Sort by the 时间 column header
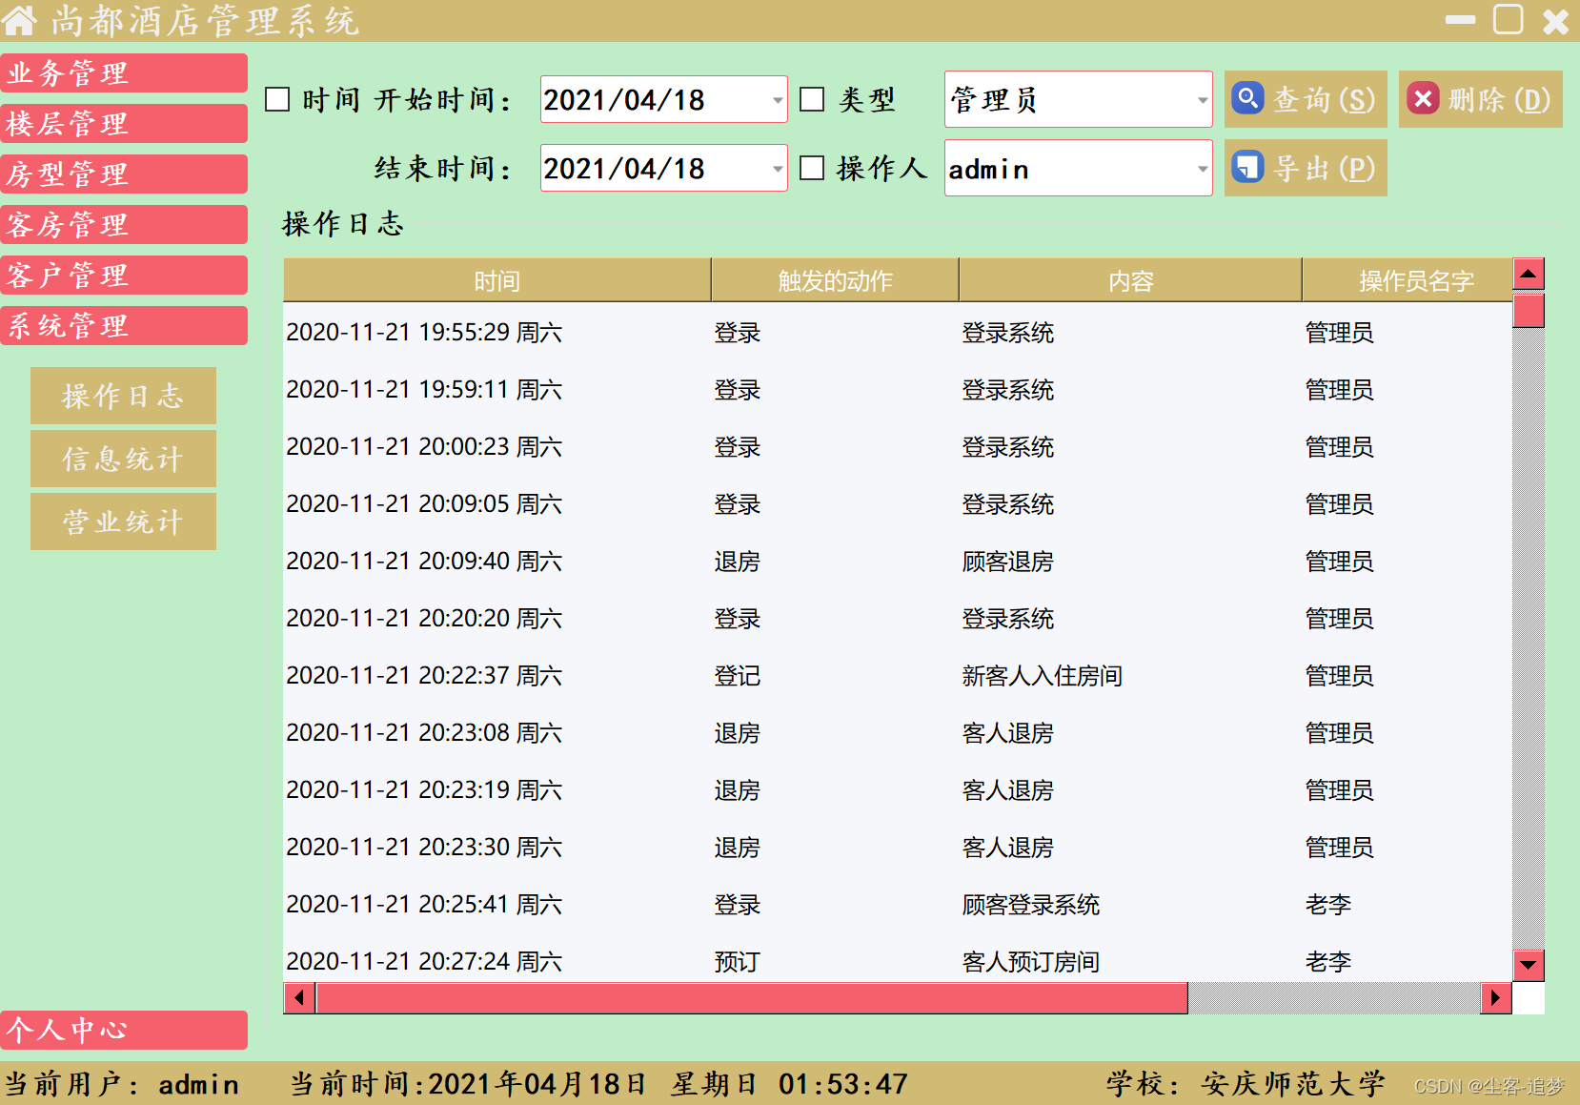Screen dimensions: 1580x1105 click(497, 280)
